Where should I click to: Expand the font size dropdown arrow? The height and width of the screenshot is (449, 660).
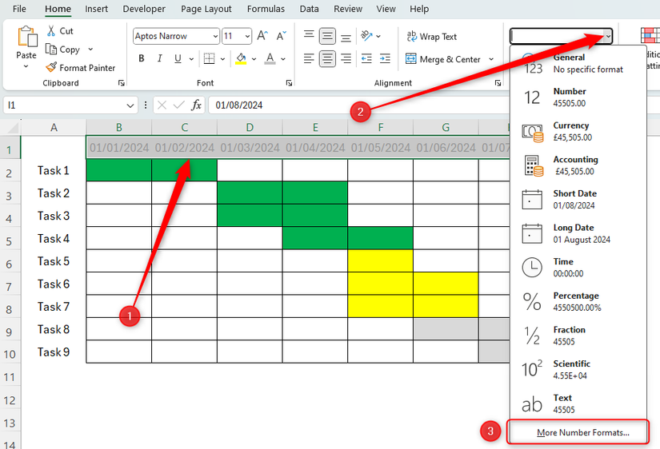coord(247,37)
